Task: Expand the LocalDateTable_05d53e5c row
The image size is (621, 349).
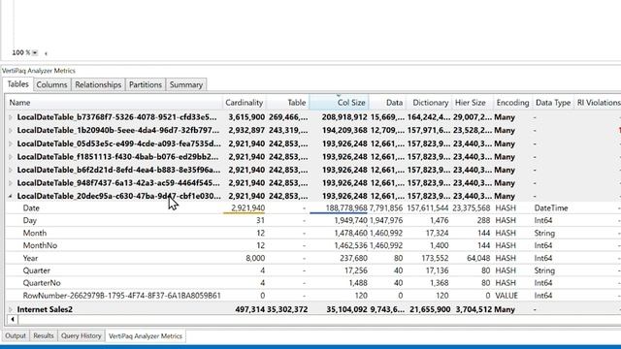Action: coord(11,143)
